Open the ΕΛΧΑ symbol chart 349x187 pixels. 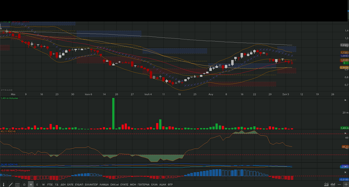coord(155,185)
